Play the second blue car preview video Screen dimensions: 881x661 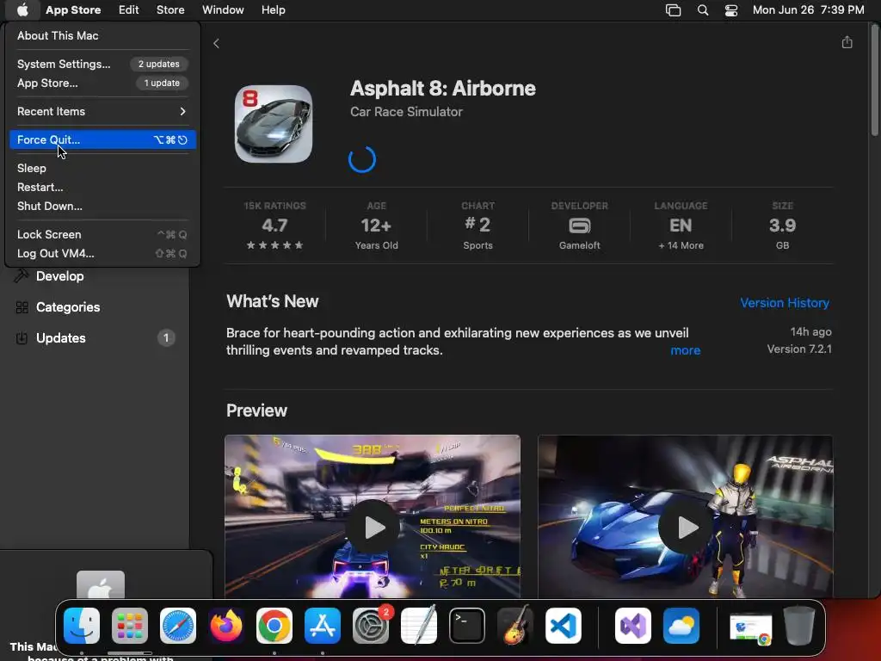(x=686, y=528)
